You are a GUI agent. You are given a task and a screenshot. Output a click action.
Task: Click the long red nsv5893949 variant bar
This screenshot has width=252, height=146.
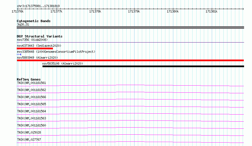click(130, 60)
